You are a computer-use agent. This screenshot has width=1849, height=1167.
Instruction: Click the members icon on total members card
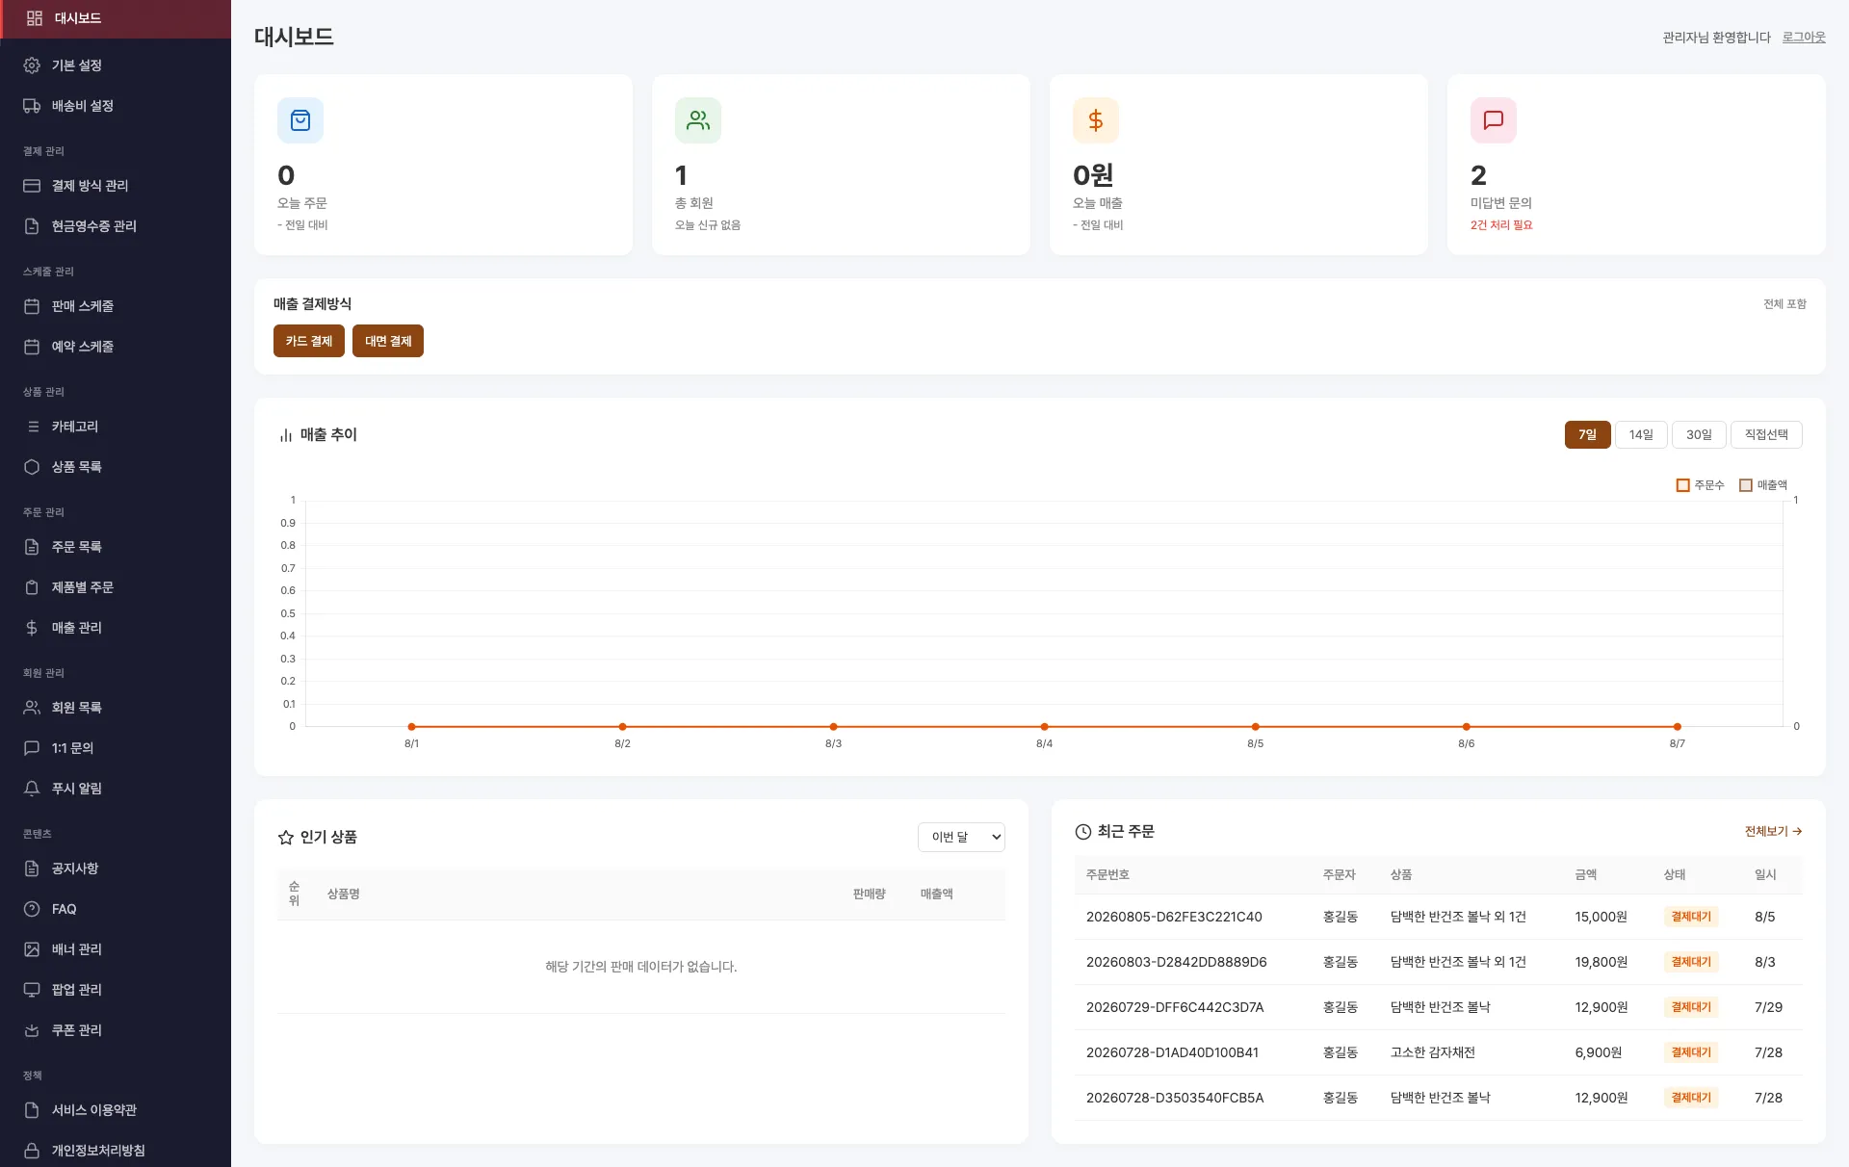[698, 120]
